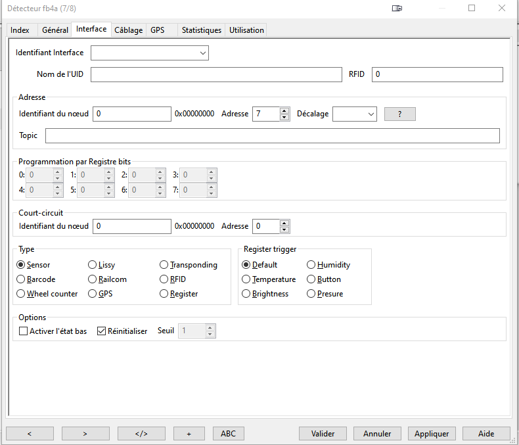Decrease Court-circuit Adresse with down arrow
This screenshot has width=519, height=445.
[284, 229]
